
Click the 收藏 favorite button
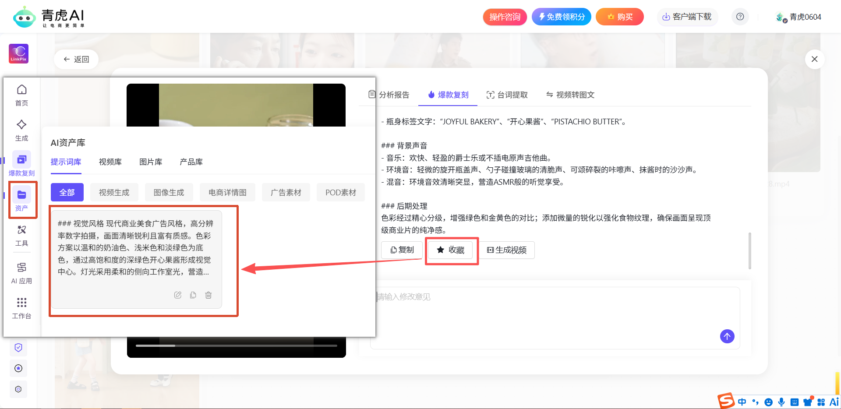pos(451,250)
